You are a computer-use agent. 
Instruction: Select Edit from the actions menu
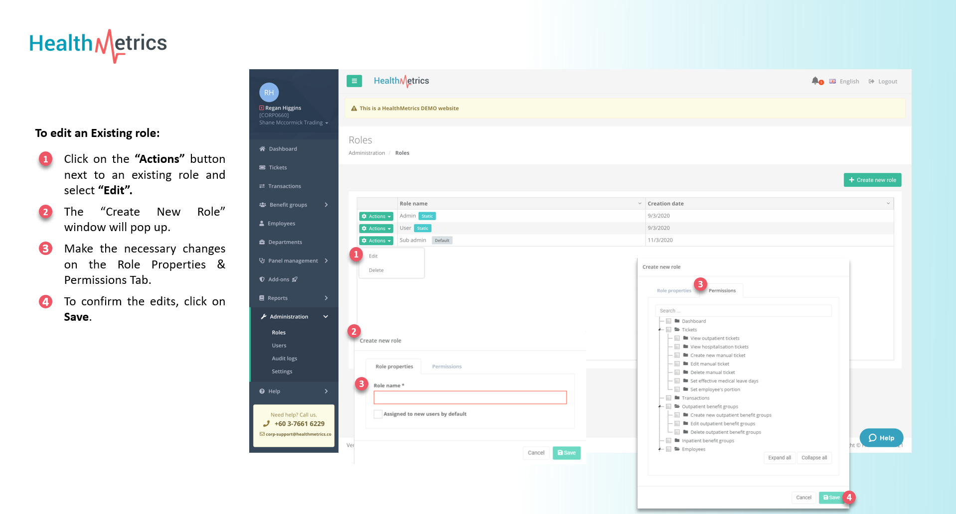tap(373, 256)
